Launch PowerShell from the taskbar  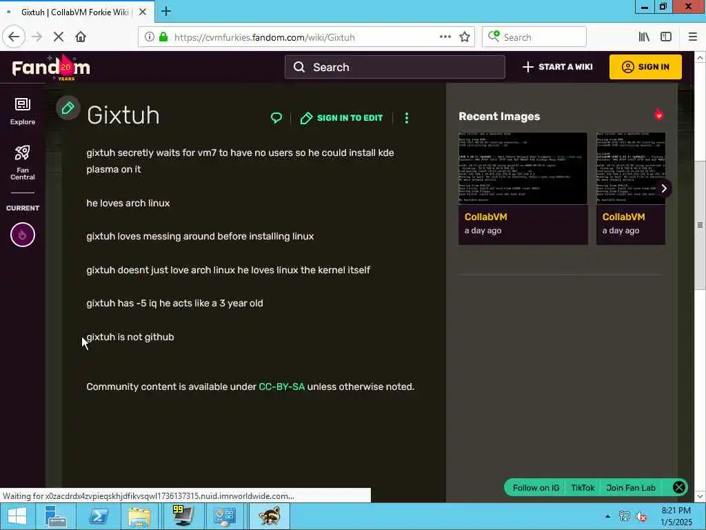coord(98,516)
